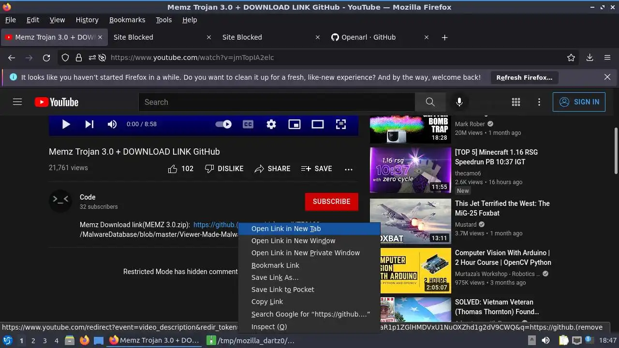Select Search Google for link entry

tap(309, 314)
